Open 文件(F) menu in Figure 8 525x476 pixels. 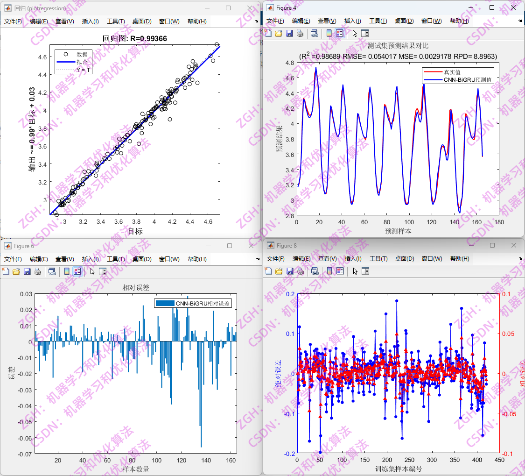tap(275, 259)
